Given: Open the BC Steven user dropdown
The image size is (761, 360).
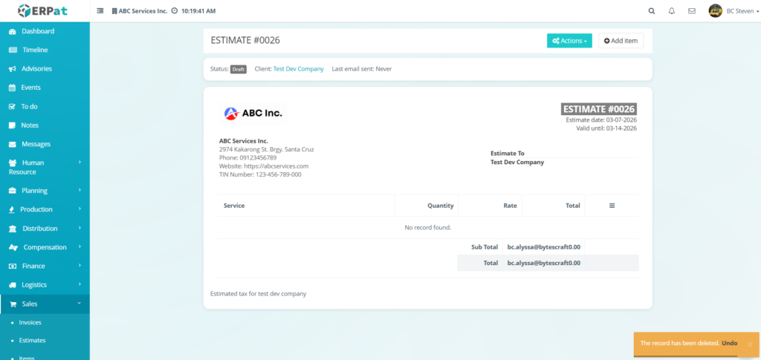Looking at the screenshot, I should [742, 11].
